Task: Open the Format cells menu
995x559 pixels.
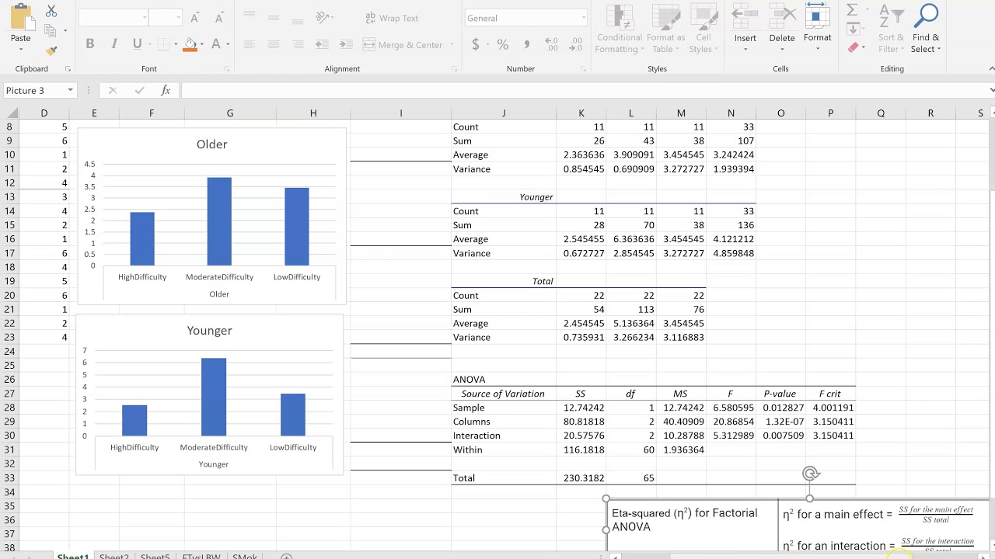Action: tap(817, 29)
